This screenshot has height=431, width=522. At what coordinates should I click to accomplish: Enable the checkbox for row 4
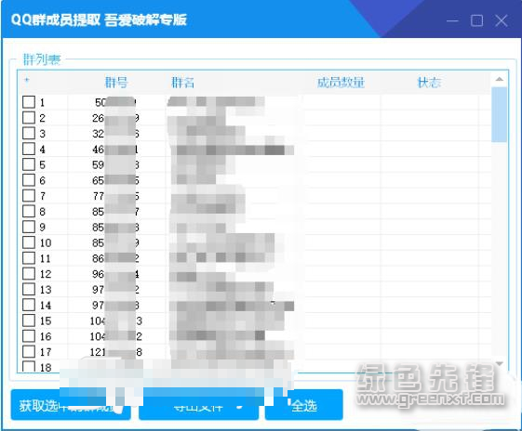29,149
